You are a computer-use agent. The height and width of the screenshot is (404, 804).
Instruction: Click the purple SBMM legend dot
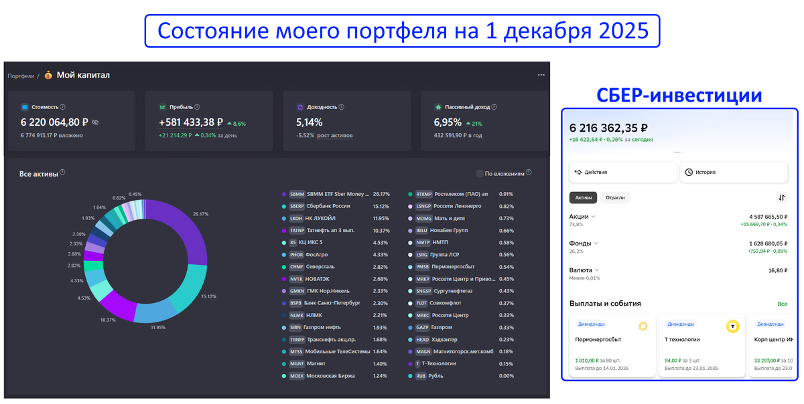[284, 194]
